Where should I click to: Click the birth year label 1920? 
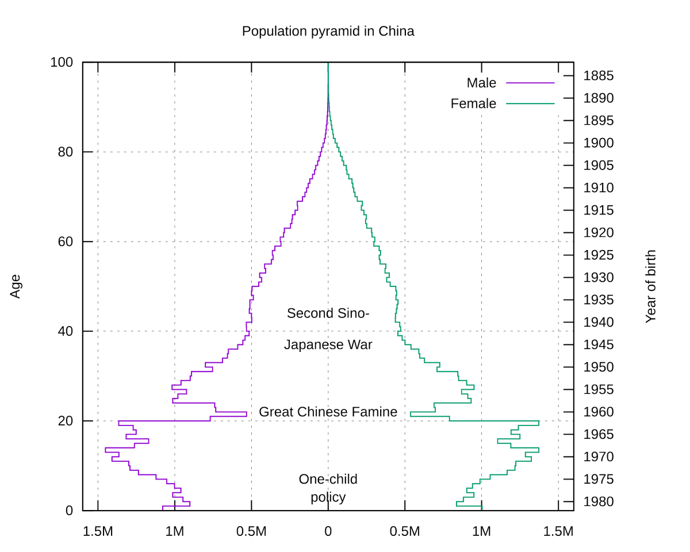[599, 233]
